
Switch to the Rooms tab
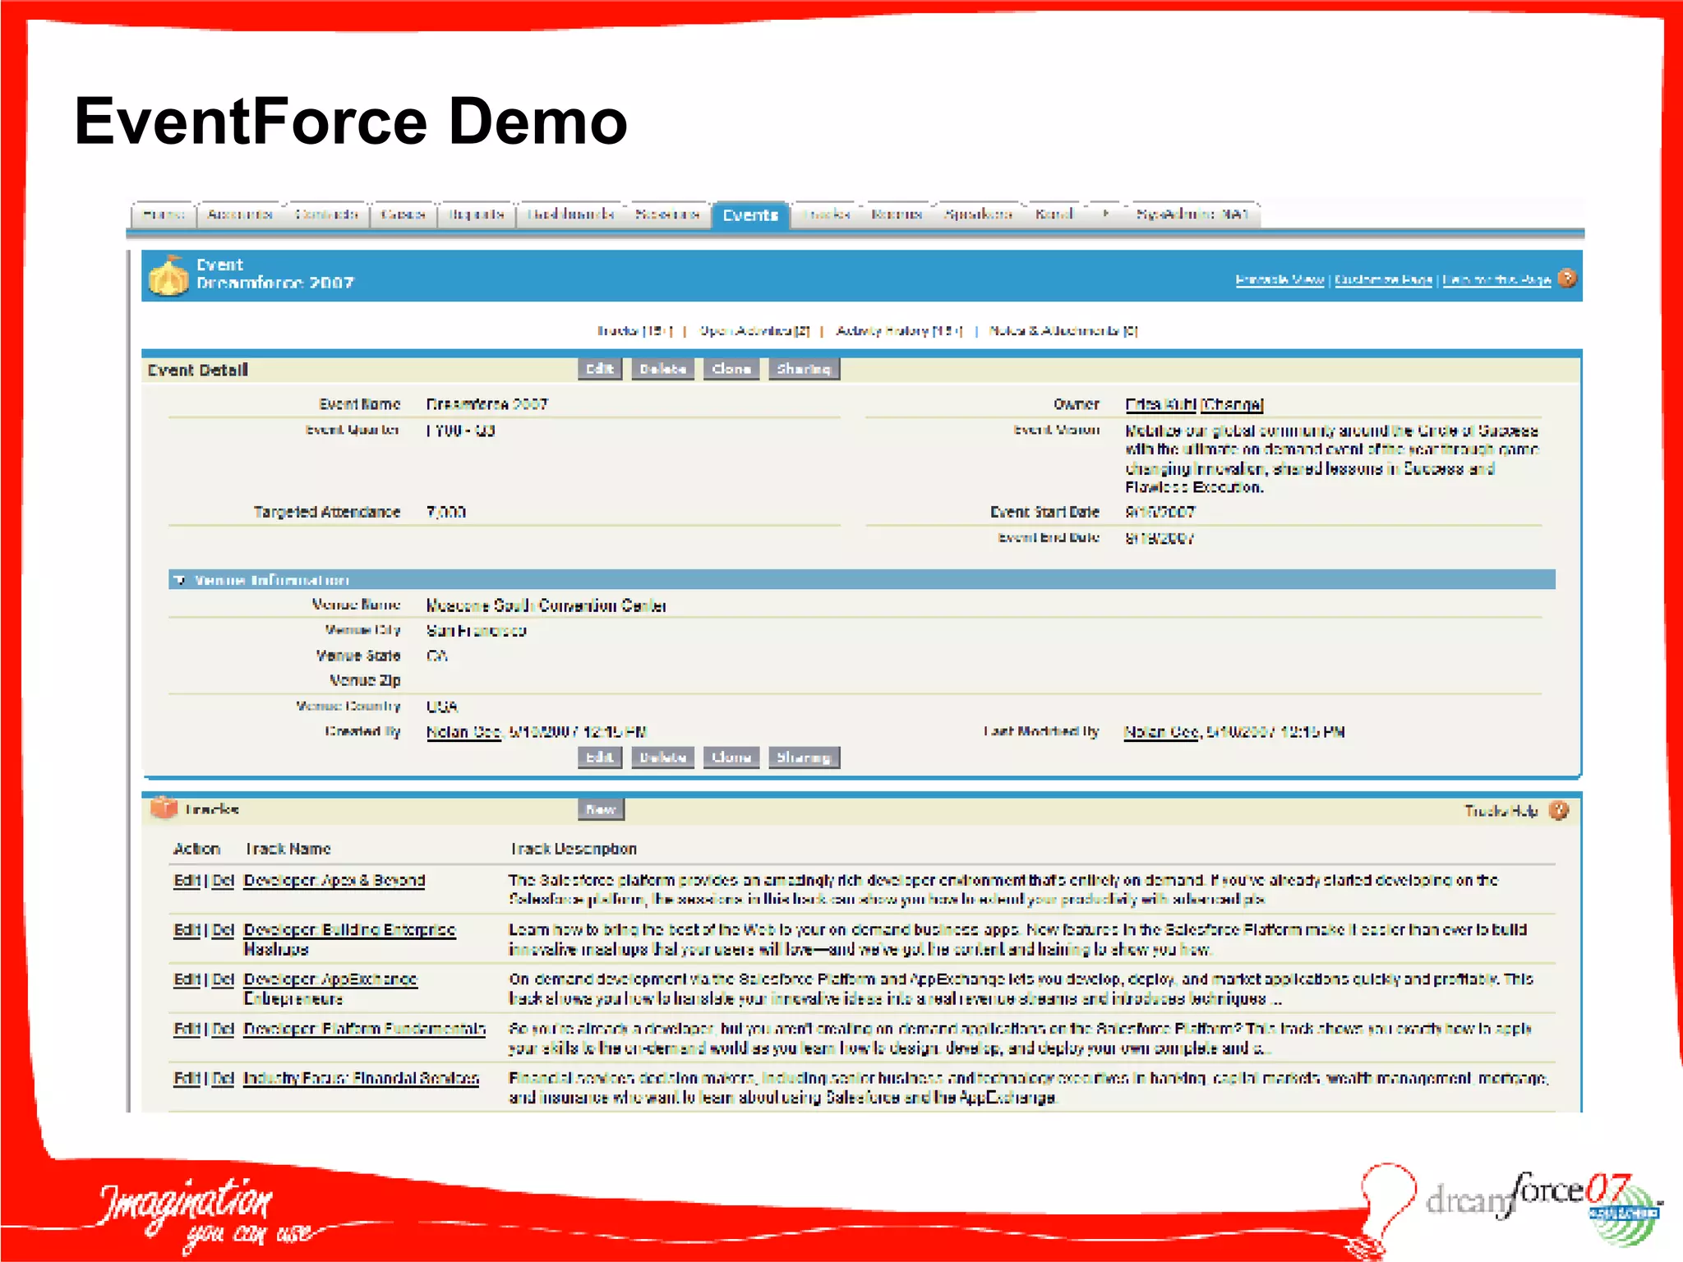click(x=897, y=214)
